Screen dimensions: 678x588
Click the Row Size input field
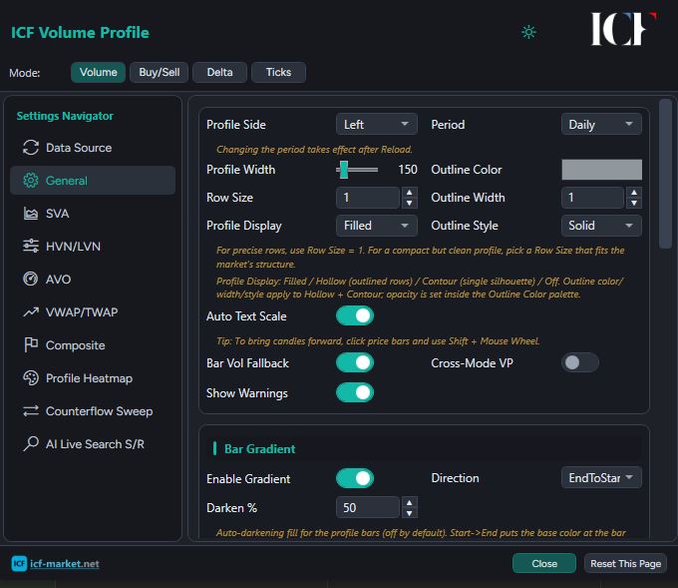[368, 198]
